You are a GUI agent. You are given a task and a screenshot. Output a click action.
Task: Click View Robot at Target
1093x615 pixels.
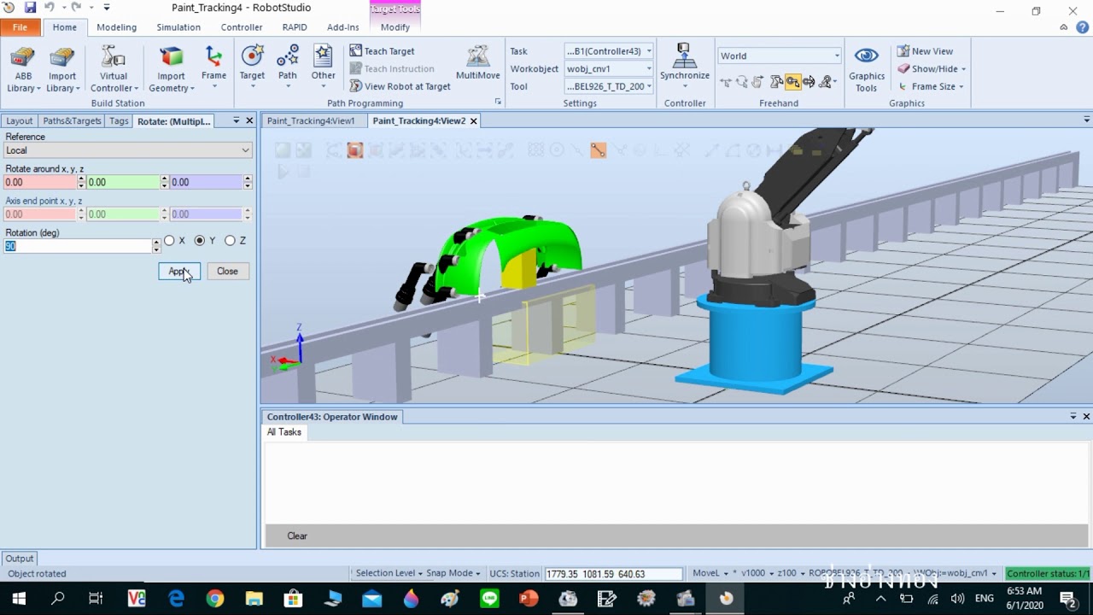click(400, 86)
